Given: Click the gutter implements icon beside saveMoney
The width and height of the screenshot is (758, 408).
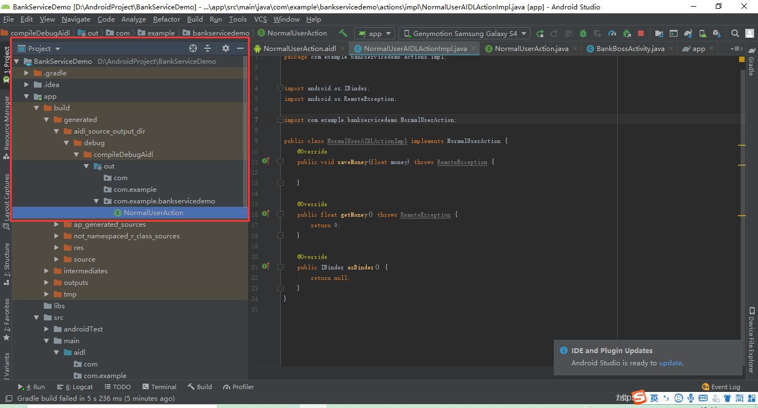Looking at the screenshot, I should click(x=266, y=161).
